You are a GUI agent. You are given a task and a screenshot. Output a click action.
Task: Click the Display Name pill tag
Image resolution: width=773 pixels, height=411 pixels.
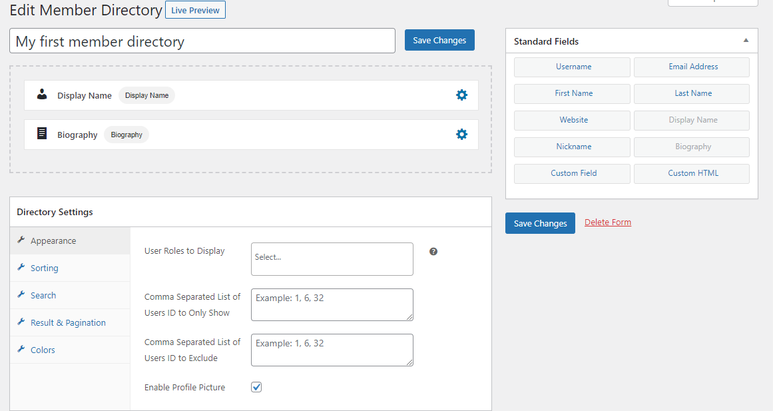pyautogui.click(x=146, y=96)
